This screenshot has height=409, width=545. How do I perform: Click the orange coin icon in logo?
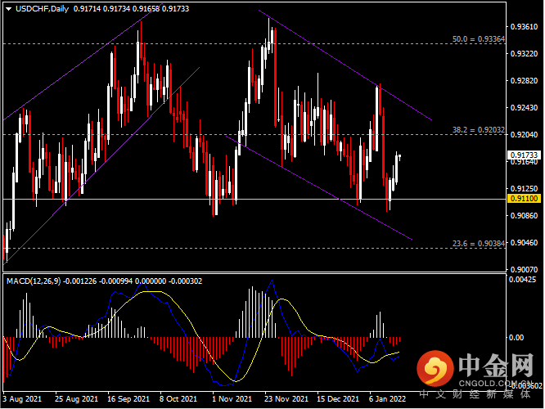[433, 371]
